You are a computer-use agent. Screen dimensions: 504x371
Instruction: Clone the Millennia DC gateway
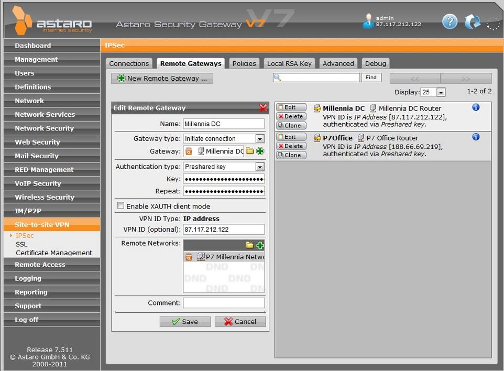tap(291, 125)
